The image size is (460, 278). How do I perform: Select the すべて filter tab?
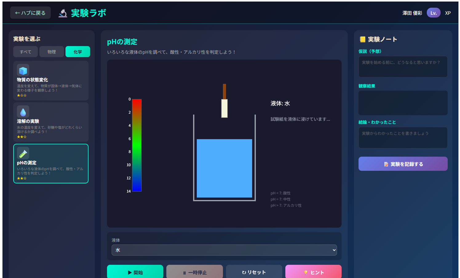[x=26, y=52]
